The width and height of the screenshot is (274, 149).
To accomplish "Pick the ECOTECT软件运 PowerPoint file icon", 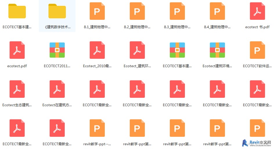I will tap(257, 50).
